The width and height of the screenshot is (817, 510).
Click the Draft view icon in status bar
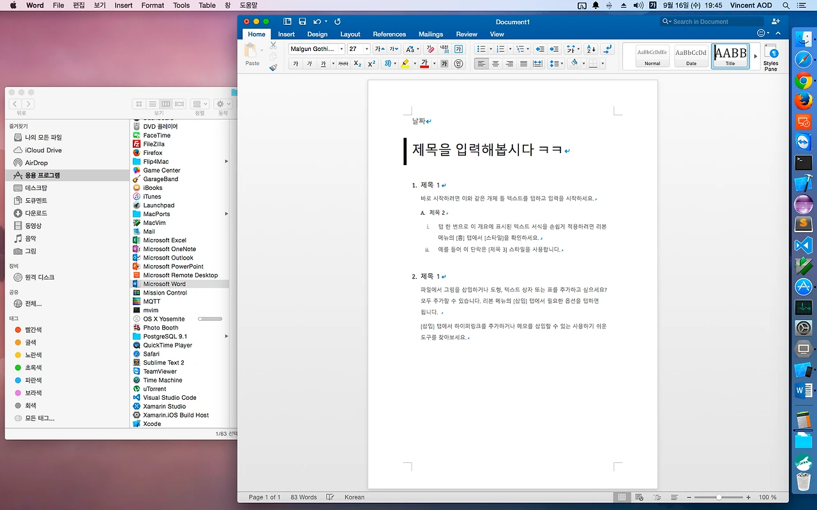[674, 497]
